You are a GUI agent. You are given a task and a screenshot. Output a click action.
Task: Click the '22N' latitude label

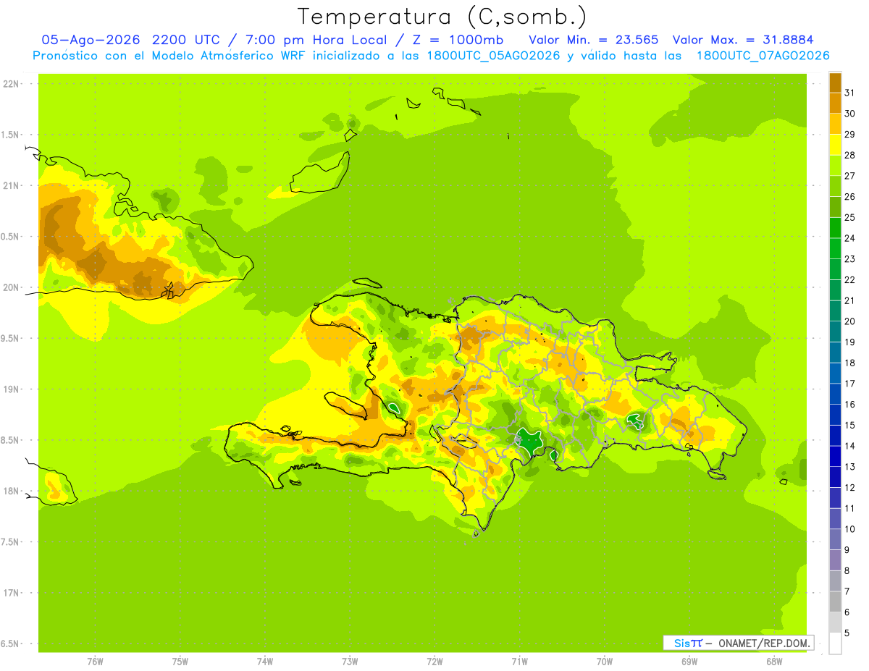(x=12, y=84)
